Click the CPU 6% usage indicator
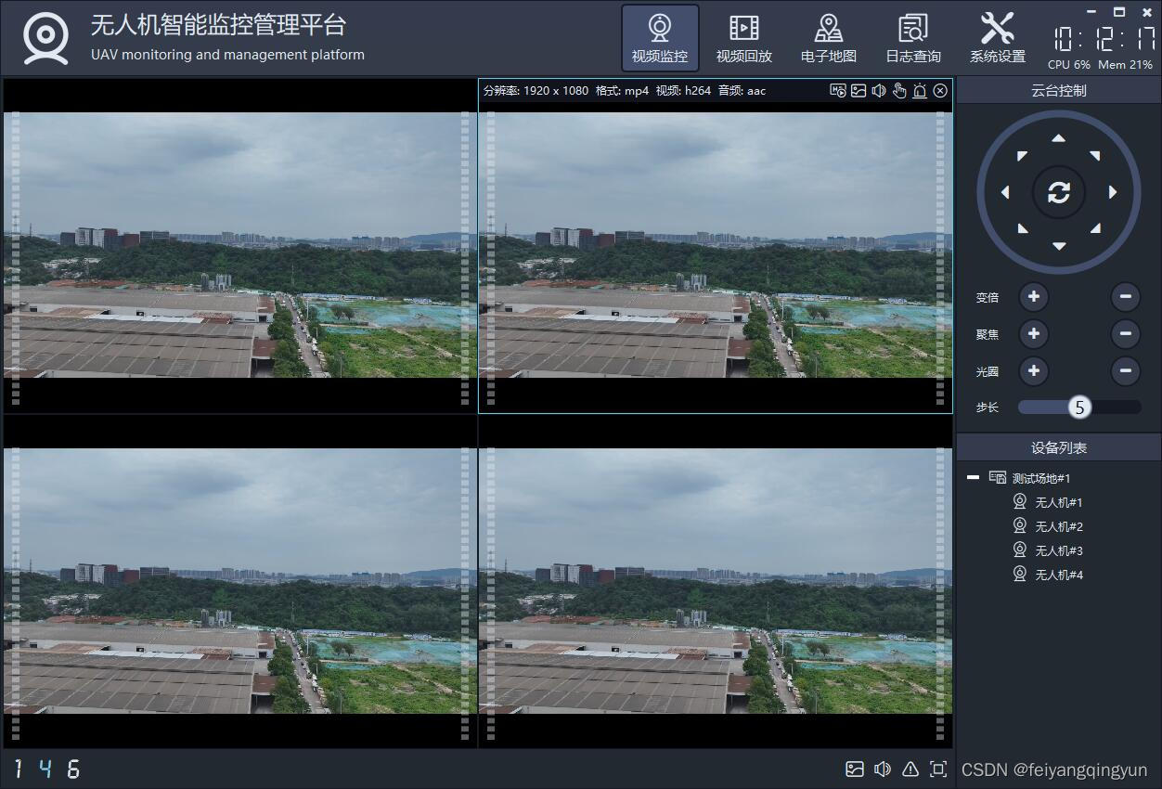This screenshot has width=1162, height=789. tap(1069, 65)
